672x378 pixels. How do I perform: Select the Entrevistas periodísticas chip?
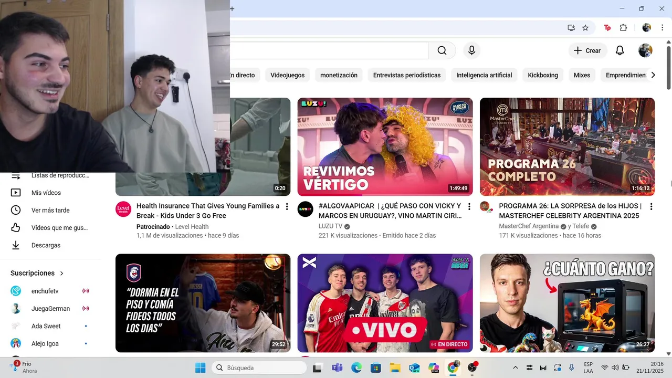[407, 75]
